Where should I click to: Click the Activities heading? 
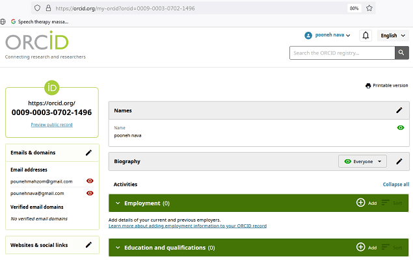click(x=126, y=184)
